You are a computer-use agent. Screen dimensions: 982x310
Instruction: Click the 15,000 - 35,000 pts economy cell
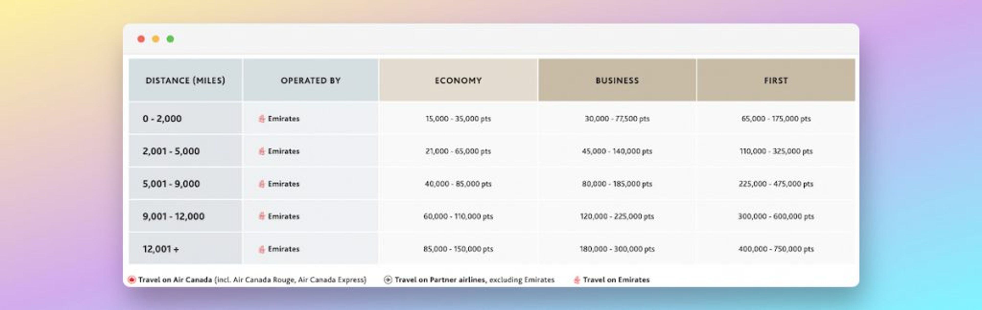458,119
